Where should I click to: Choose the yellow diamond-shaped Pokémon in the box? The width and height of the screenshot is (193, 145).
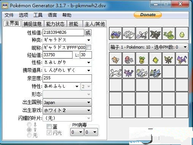(155, 58)
